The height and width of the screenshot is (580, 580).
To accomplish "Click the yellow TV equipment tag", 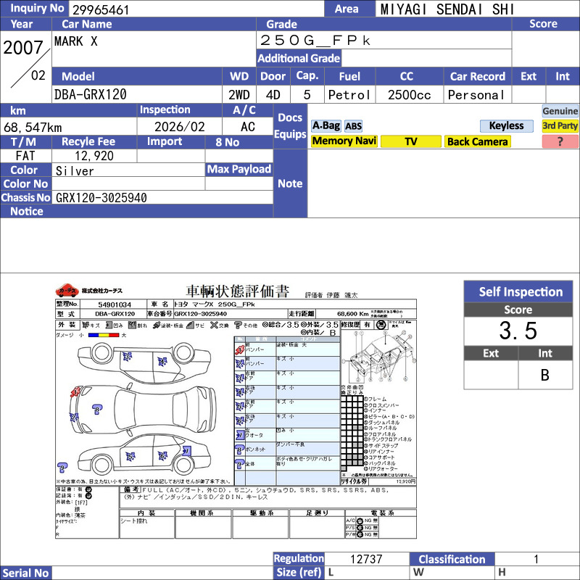I will [x=410, y=142].
